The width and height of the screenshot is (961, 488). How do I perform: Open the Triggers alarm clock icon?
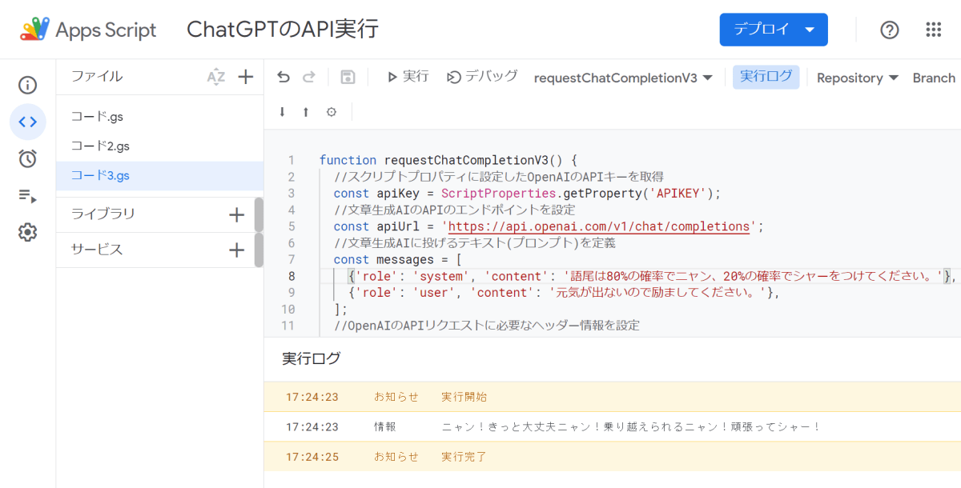(28, 158)
